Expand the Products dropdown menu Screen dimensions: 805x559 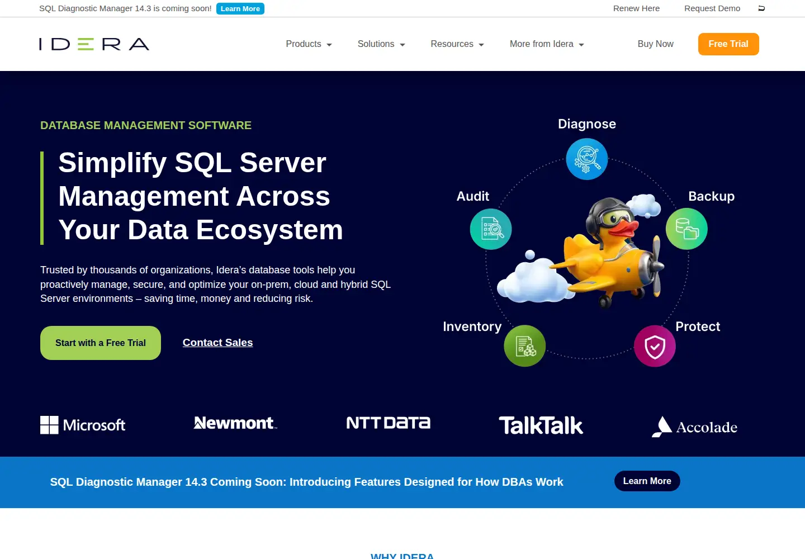pyautogui.click(x=309, y=44)
